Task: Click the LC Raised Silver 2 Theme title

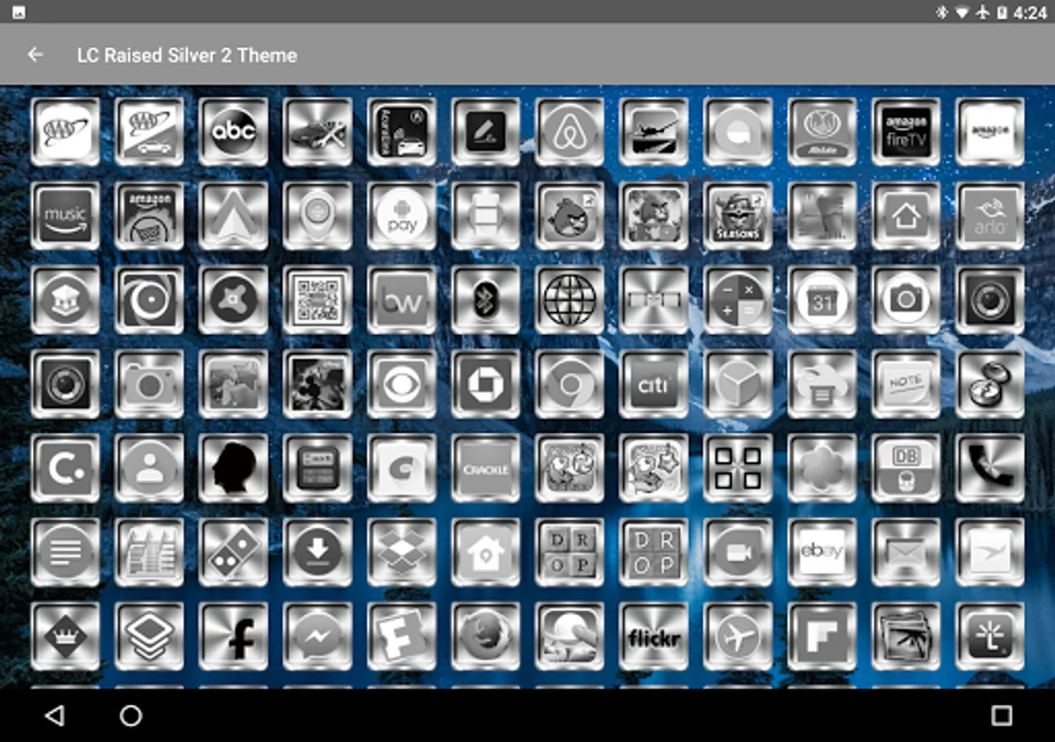Action: tap(187, 55)
